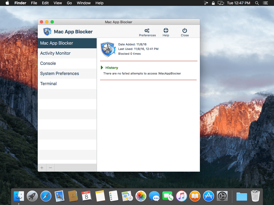Open Launchpad rocket in the Dock

[x=32, y=196]
